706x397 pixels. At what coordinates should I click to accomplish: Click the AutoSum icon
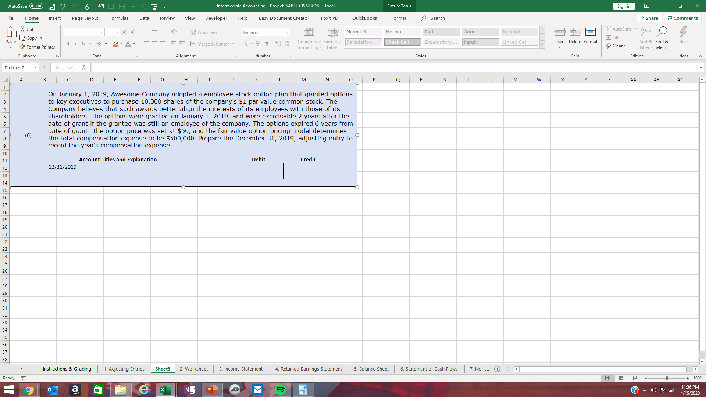tap(619, 29)
